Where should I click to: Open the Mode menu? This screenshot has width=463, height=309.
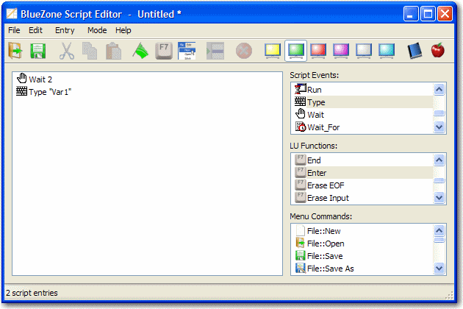96,30
